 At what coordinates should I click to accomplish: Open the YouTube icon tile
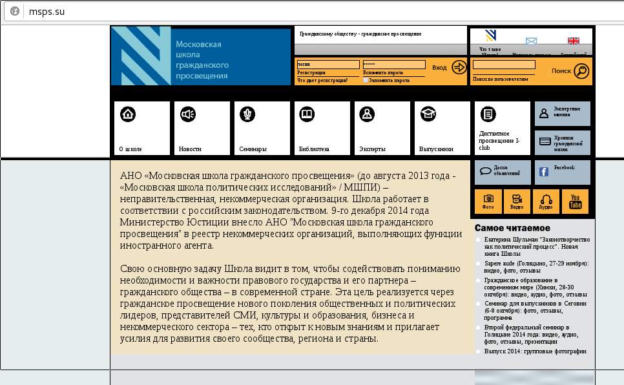(x=575, y=201)
